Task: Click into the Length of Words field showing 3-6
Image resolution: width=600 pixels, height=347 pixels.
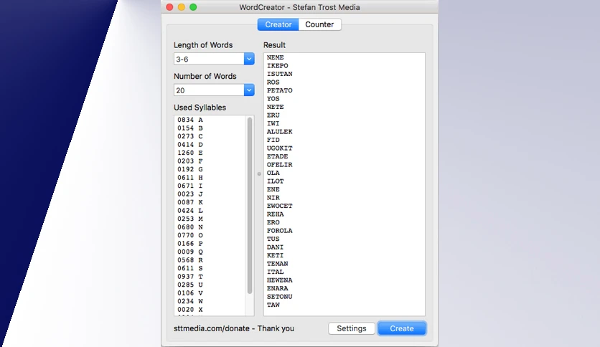Action: tap(209, 59)
